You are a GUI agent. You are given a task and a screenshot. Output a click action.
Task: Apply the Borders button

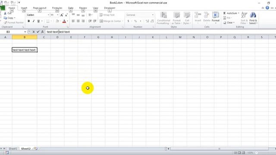pos(48,21)
